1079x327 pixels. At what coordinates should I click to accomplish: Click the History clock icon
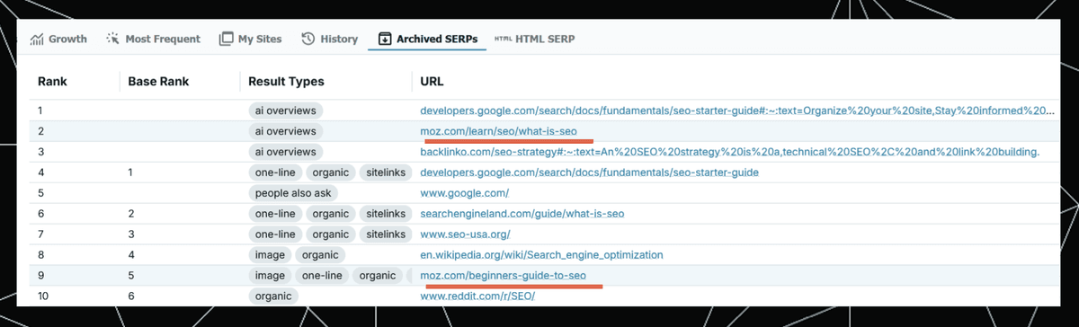[308, 40]
